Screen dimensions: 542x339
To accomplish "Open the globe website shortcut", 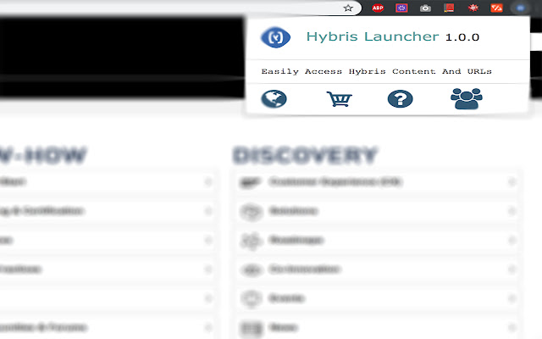I will coord(274,99).
